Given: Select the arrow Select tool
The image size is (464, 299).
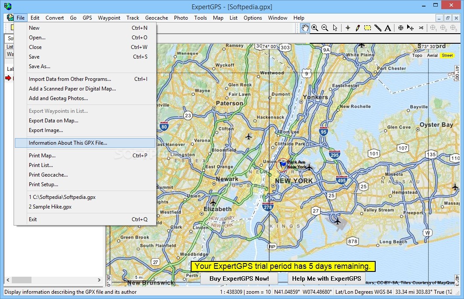Looking at the screenshot, I should 335,28.
